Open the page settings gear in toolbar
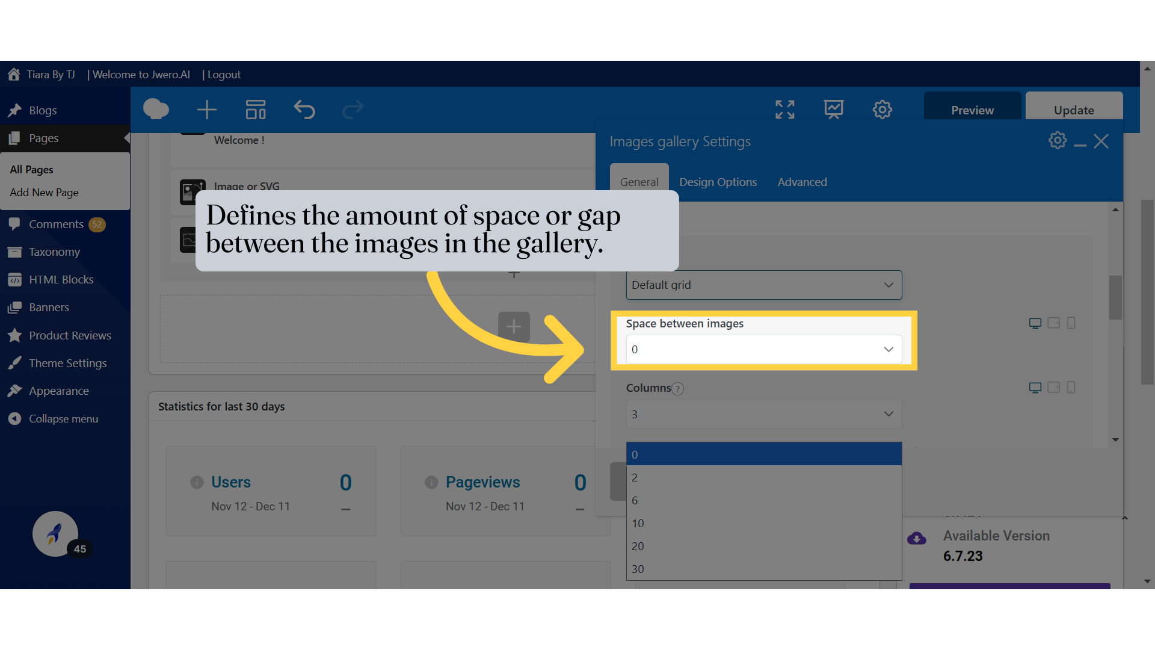This screenshot has height=650, width=1155. coord(882,110)
